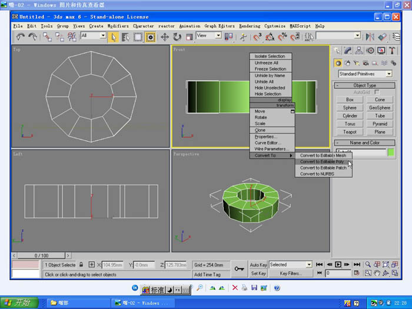Activate the Select Object arrow tool
Viewport: 412px width, 309px height.
tap(113, 36)
